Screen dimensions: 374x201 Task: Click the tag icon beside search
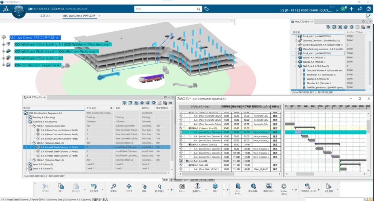207,9
